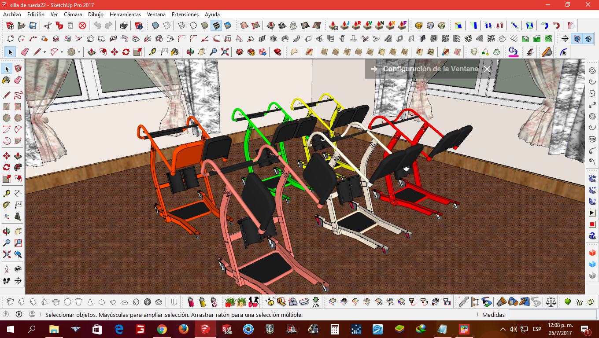599x338 pixels.
Task: Click the balance scales icon in bottom toolbar
Action: click(551, 302)
